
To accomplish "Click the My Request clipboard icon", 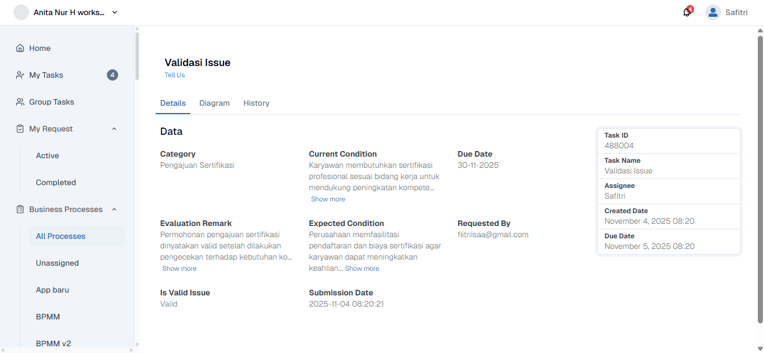I will 20,129.
